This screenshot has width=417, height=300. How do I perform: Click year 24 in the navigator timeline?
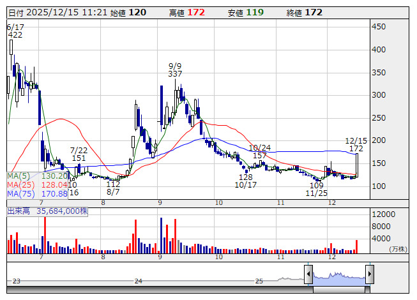(138, 281)
